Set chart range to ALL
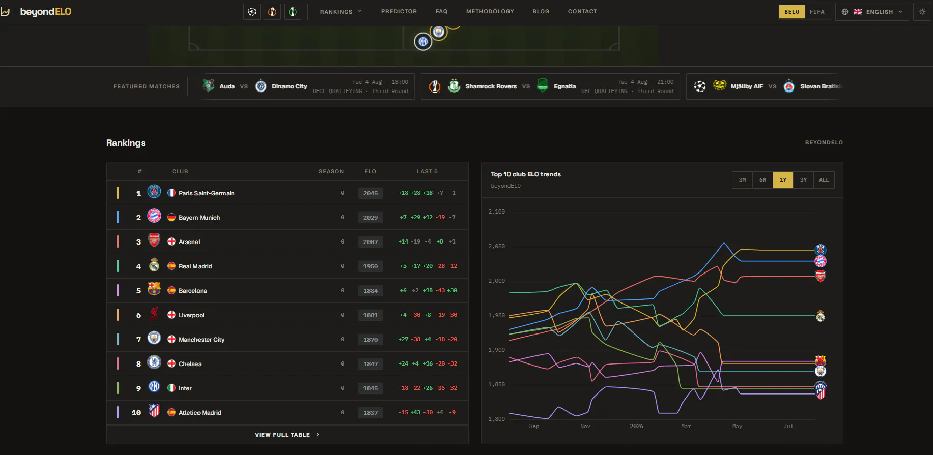The image size is (933, 455). tap(824, 180)
